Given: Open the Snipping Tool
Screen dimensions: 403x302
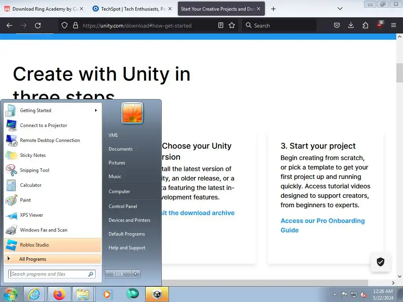Looking at the screenshot, I should coord(53,170).
